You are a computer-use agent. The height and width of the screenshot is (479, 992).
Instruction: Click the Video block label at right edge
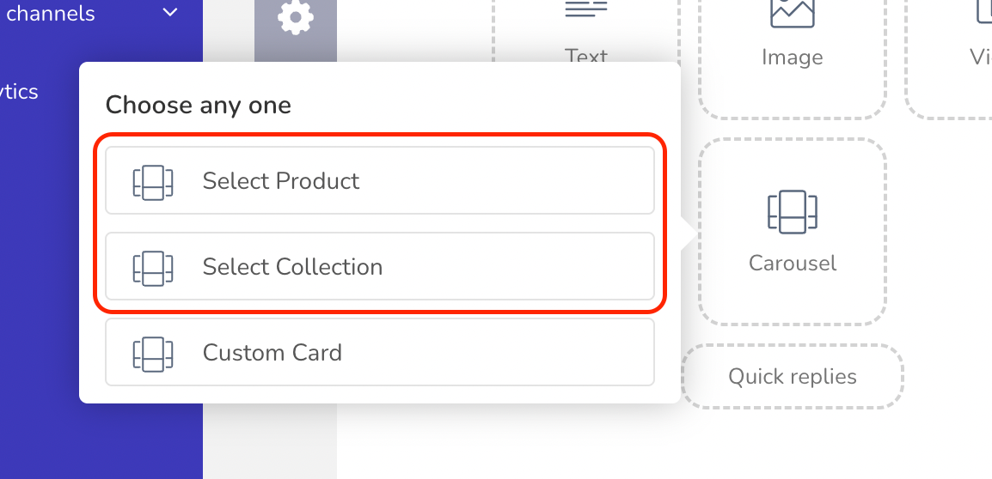980,58
